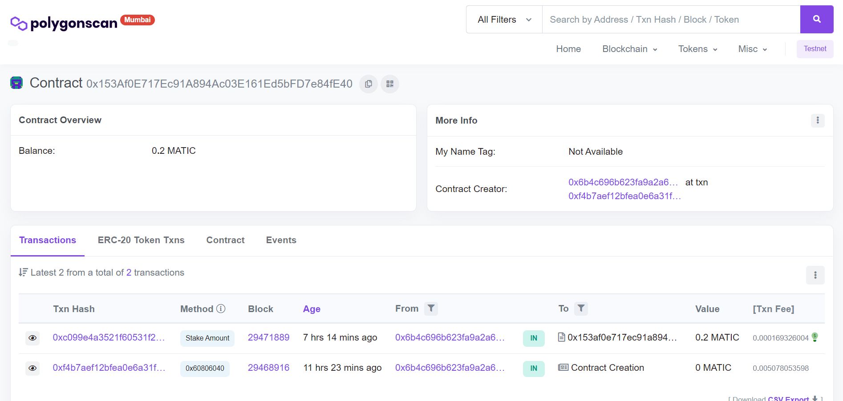Click the Contract Creation text

(608, 368)
